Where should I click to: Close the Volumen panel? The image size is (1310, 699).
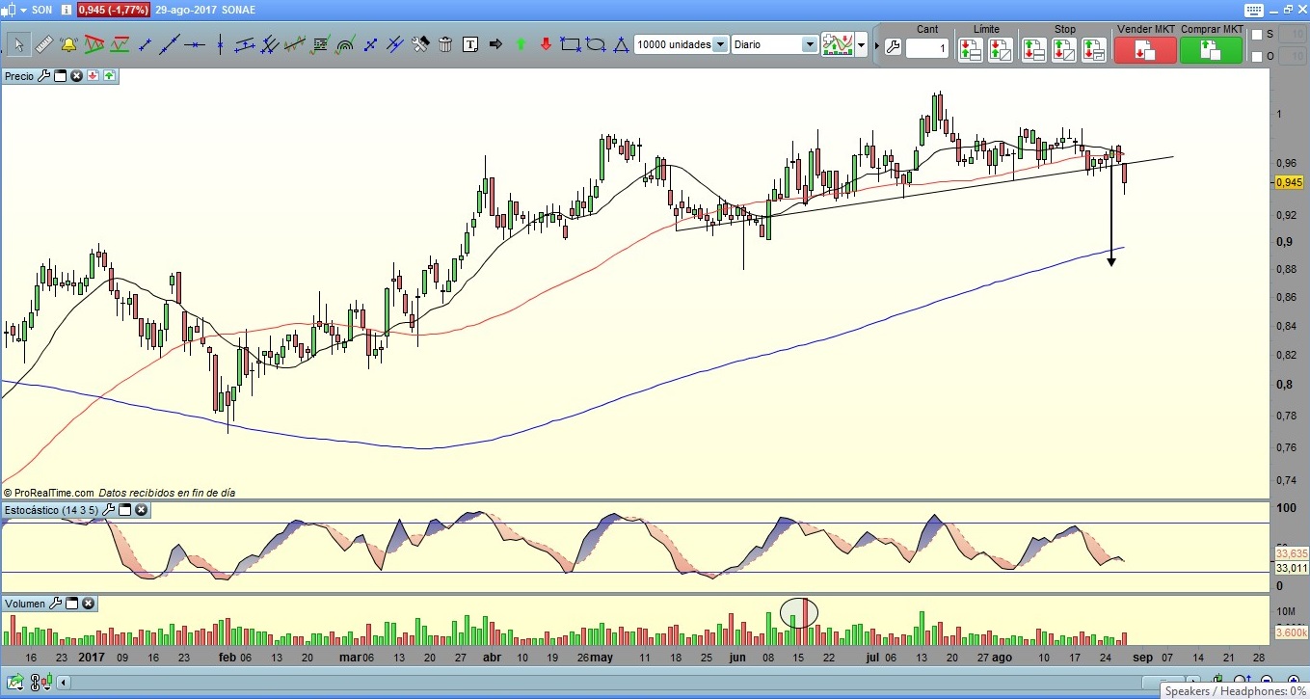(x=88, y=604)
